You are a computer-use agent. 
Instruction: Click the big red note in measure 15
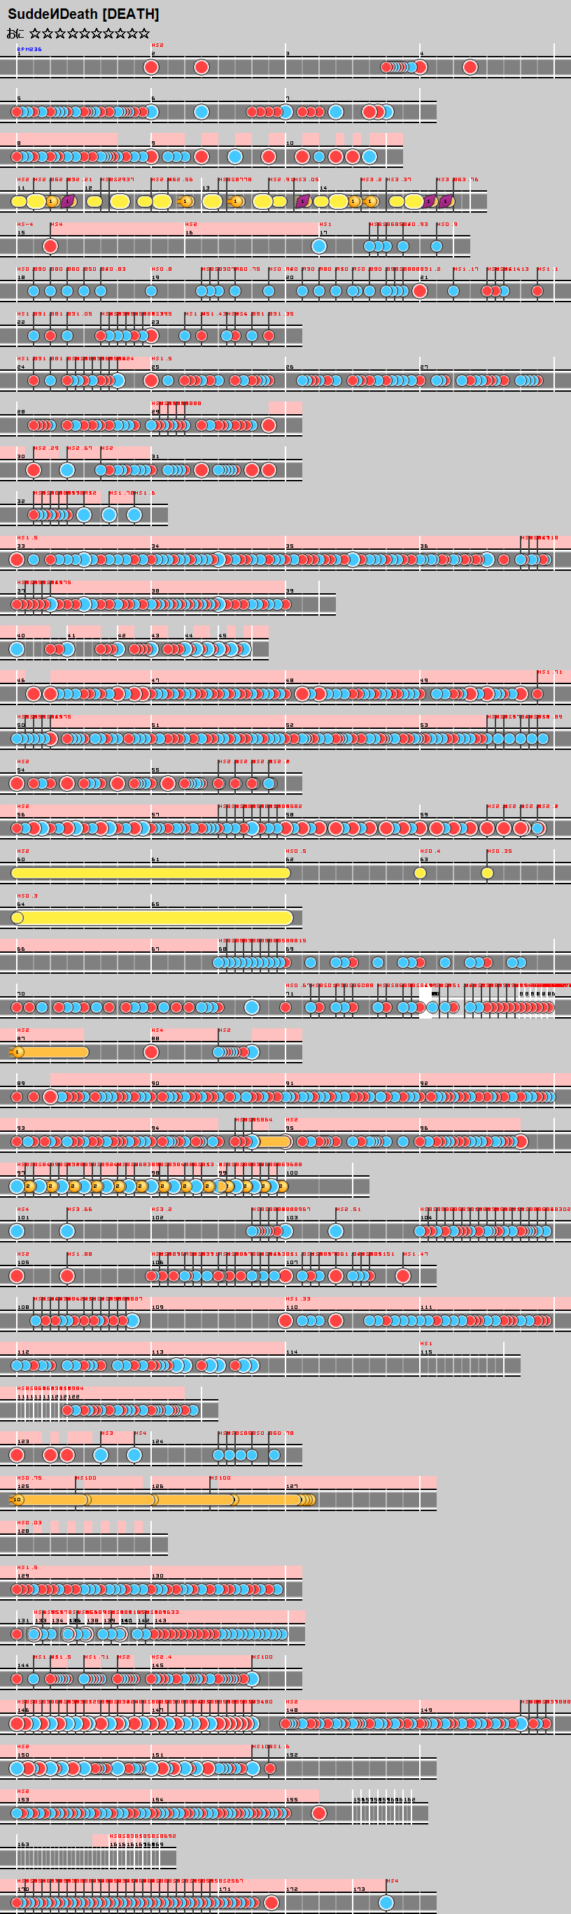click(x=50, y=246)
